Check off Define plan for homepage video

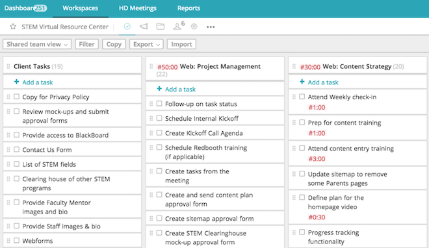pyautogui.click(x=302, y=197)
